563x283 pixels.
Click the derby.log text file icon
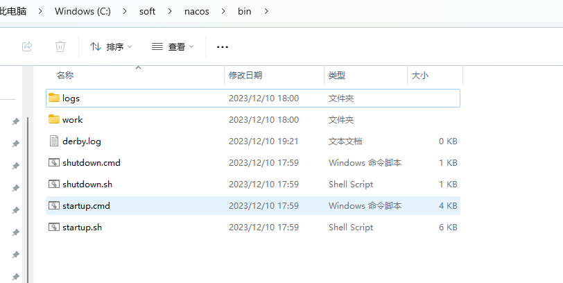click(54, 141)
